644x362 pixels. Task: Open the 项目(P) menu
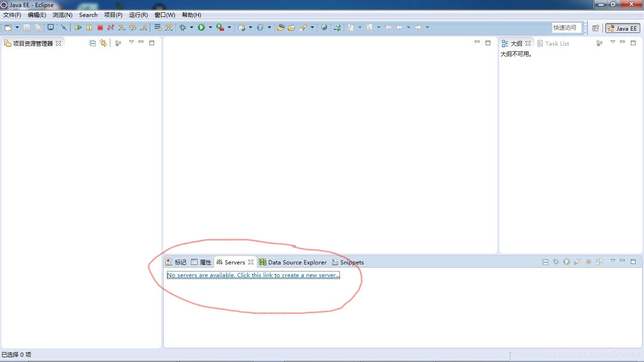click(113, 15)
